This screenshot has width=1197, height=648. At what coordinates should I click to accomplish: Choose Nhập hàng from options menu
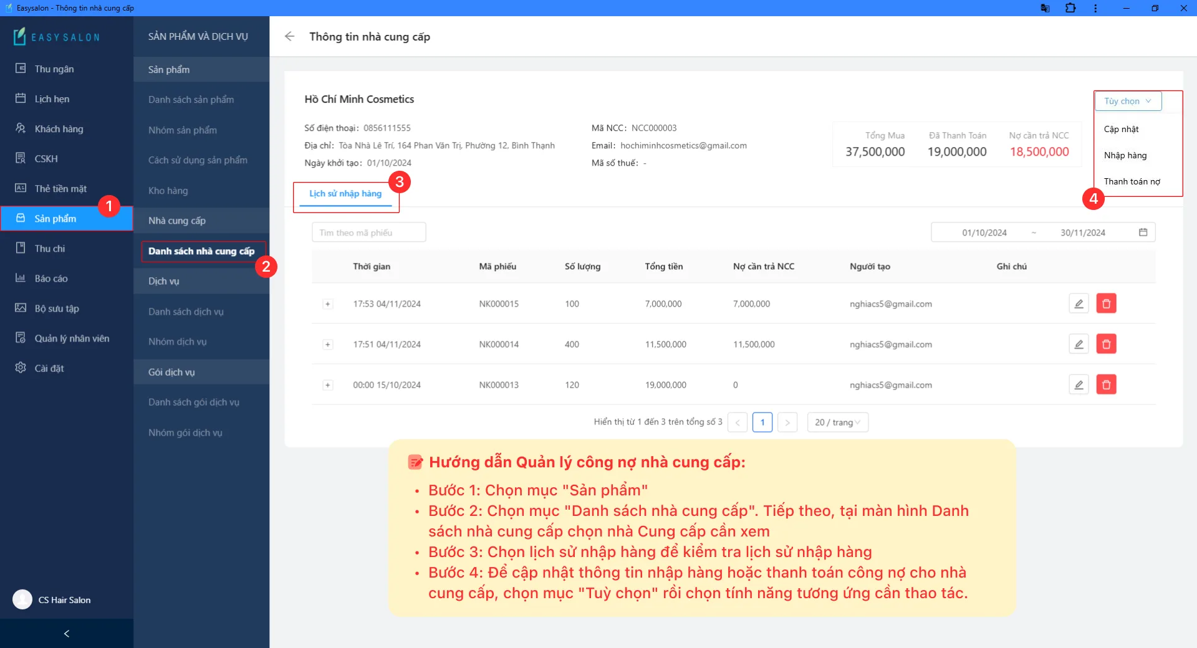(x=1125, y=155)
